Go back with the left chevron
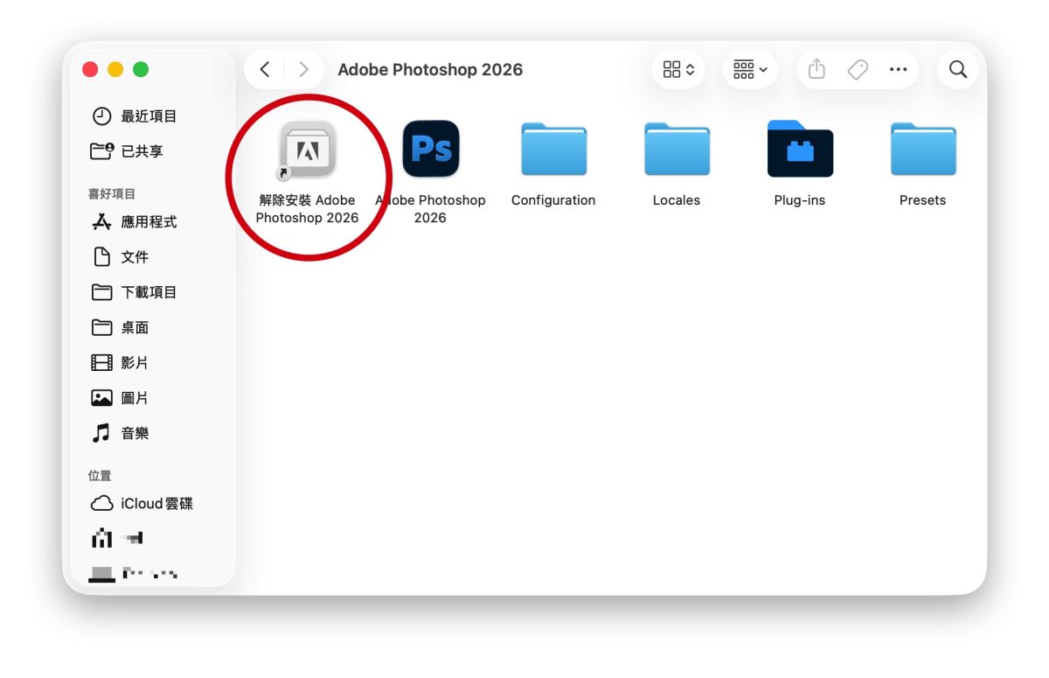The image size is (1049, 678). [265, 69]
